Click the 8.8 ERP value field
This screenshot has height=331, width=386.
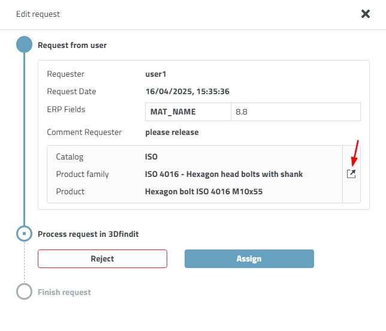point(295,112)
